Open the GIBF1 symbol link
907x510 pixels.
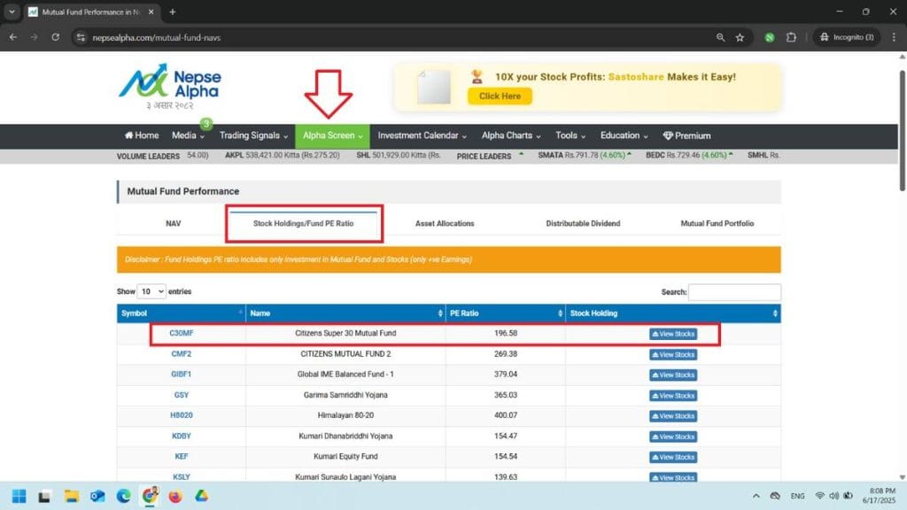(x=181, y=375)
